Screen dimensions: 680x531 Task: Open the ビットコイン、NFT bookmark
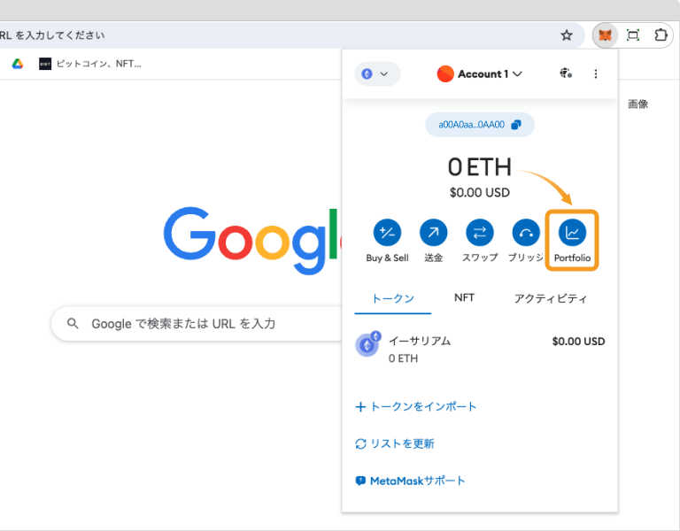90,64
